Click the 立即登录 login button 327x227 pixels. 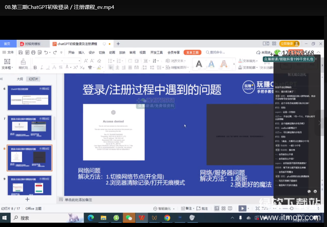(x=286, y=44)
